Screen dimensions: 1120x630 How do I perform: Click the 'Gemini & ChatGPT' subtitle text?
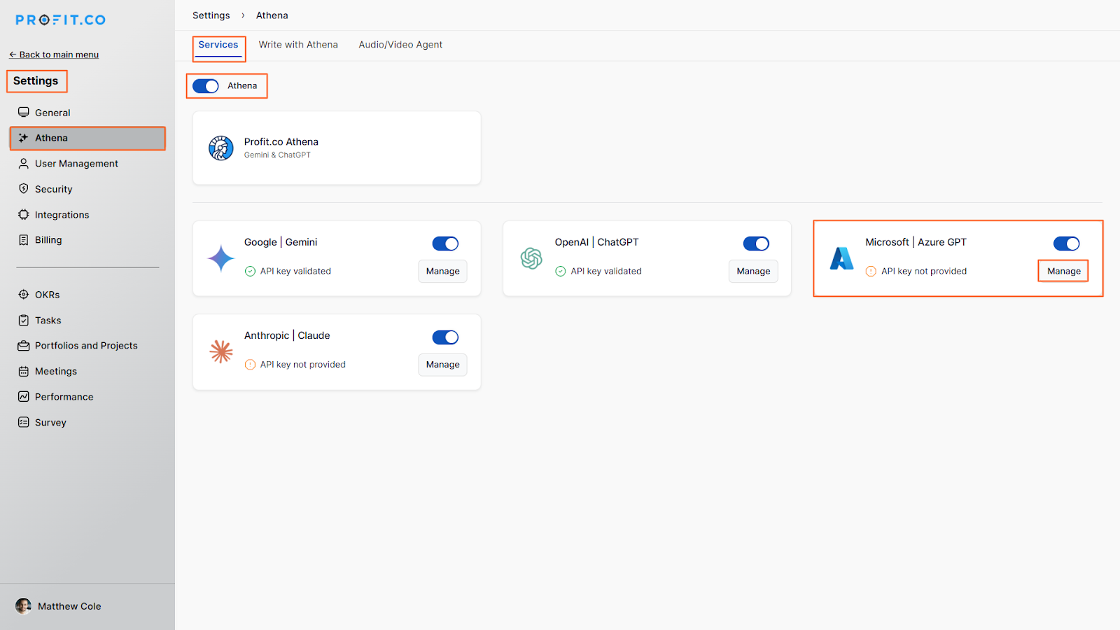[x=277, y=155]
